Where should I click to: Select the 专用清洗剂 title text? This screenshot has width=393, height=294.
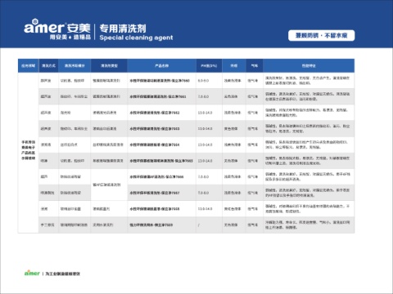[x=123, y=29]
